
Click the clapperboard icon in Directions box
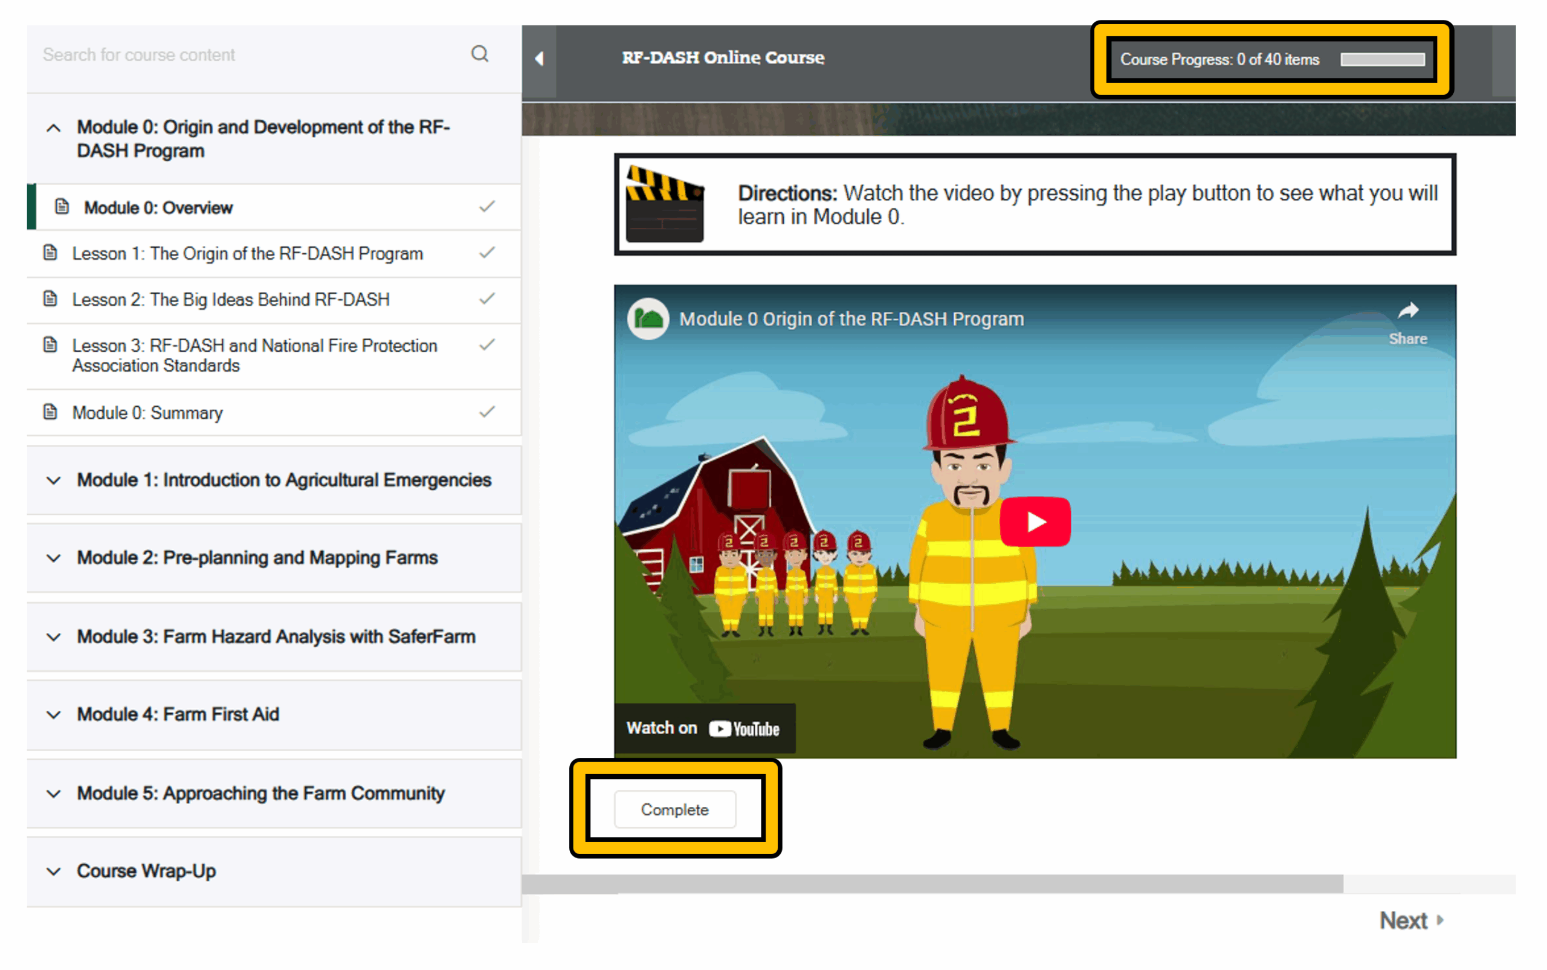point(664,205)
